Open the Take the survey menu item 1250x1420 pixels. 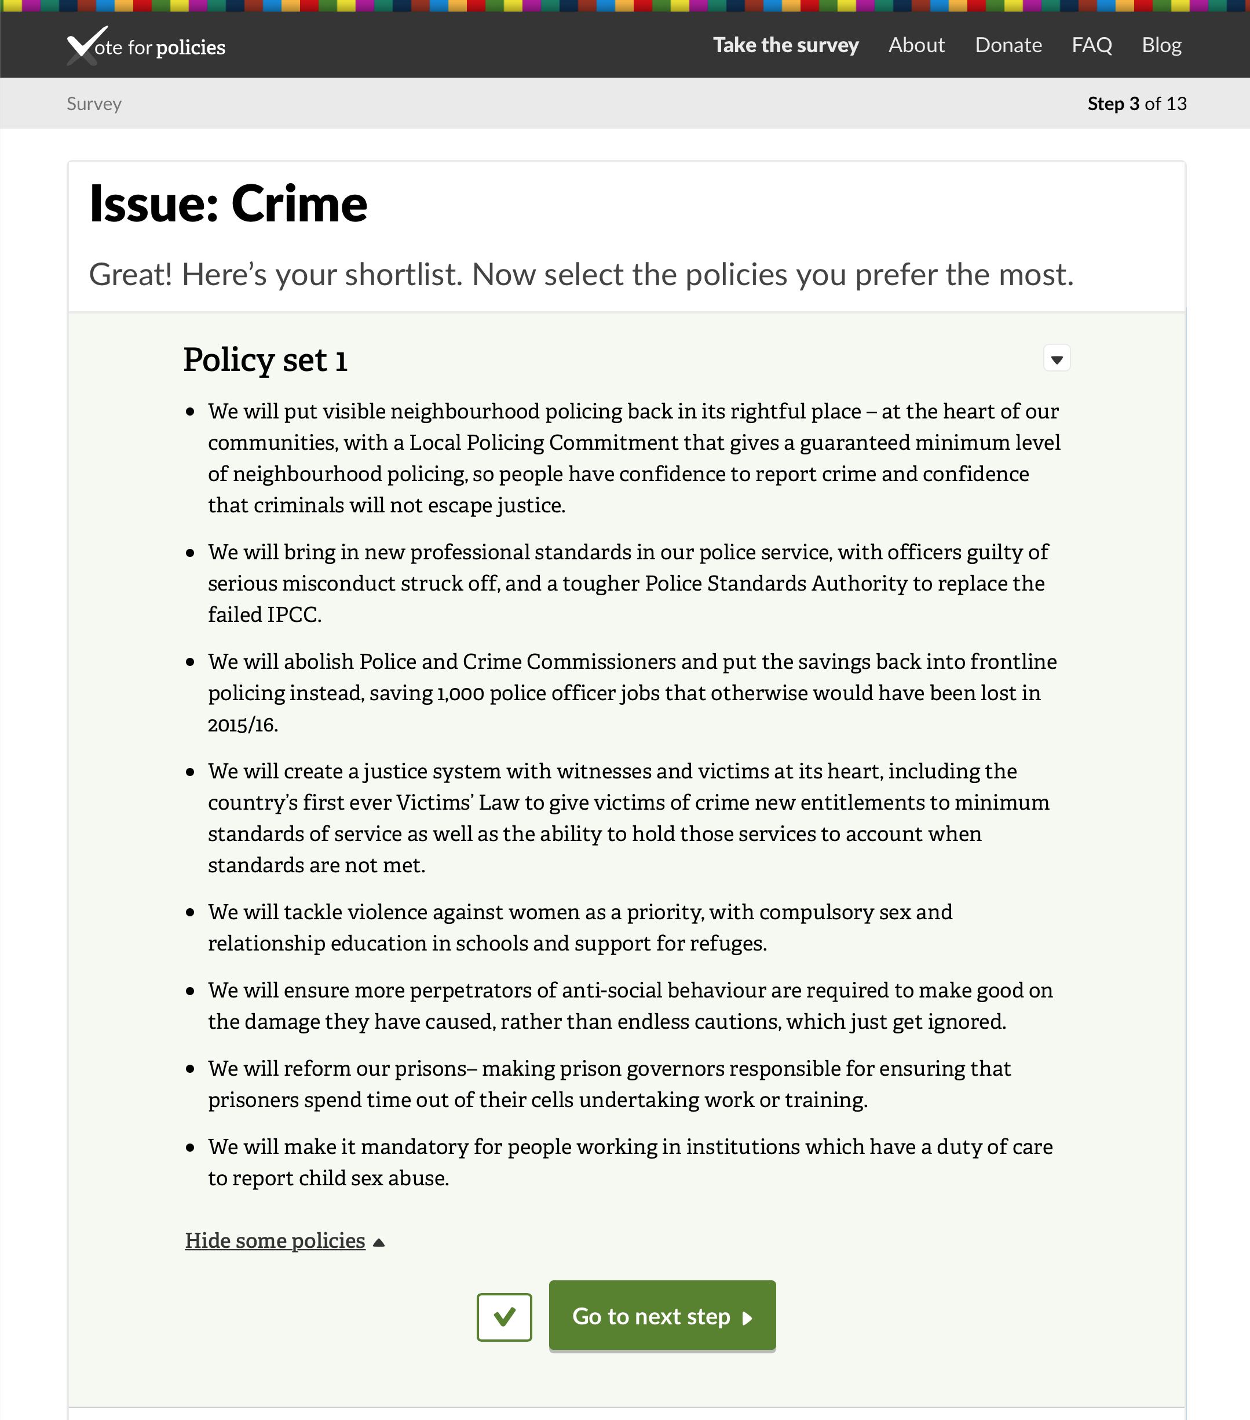[x=785, y=45]
